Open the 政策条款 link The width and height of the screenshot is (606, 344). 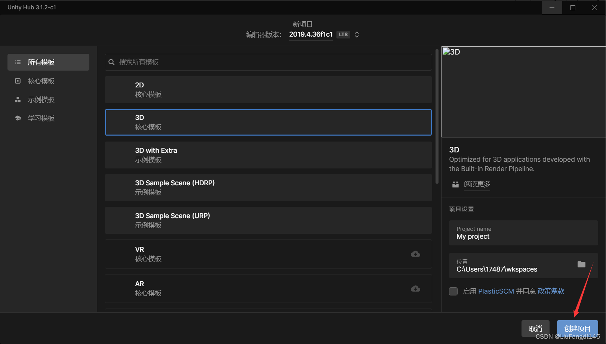click(551, 291)
